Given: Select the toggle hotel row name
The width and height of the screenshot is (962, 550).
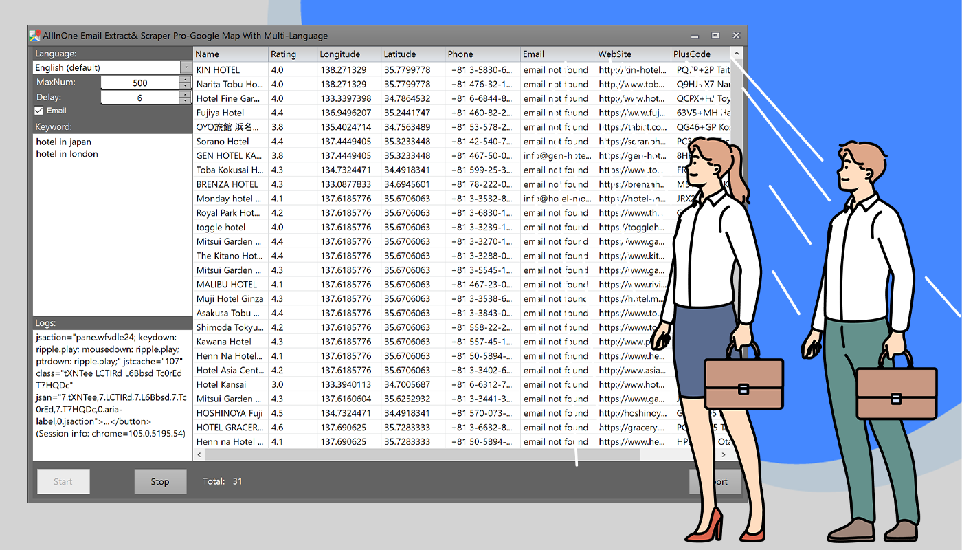Looking at the screenshot, I should coord(221,228).
